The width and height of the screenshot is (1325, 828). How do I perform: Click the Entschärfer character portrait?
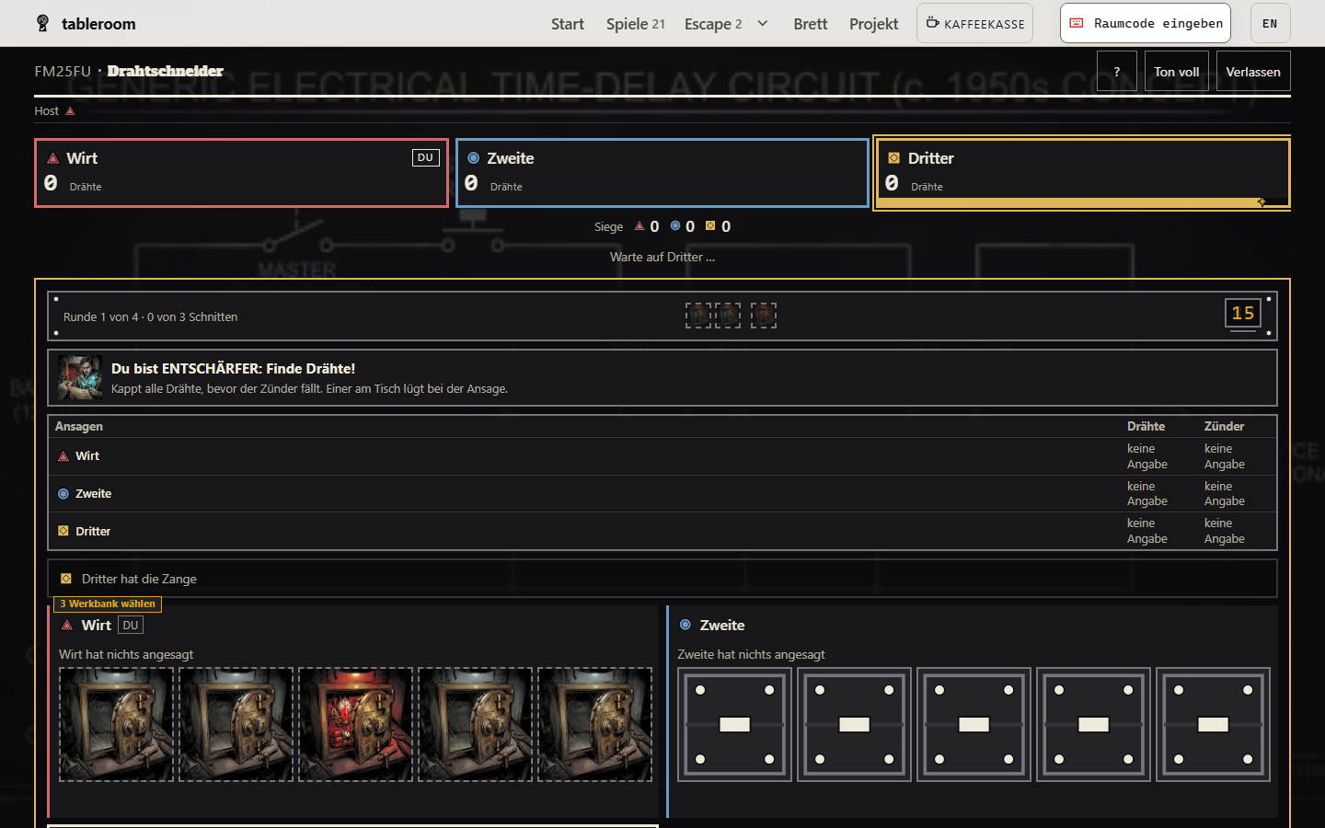[80, 377]
